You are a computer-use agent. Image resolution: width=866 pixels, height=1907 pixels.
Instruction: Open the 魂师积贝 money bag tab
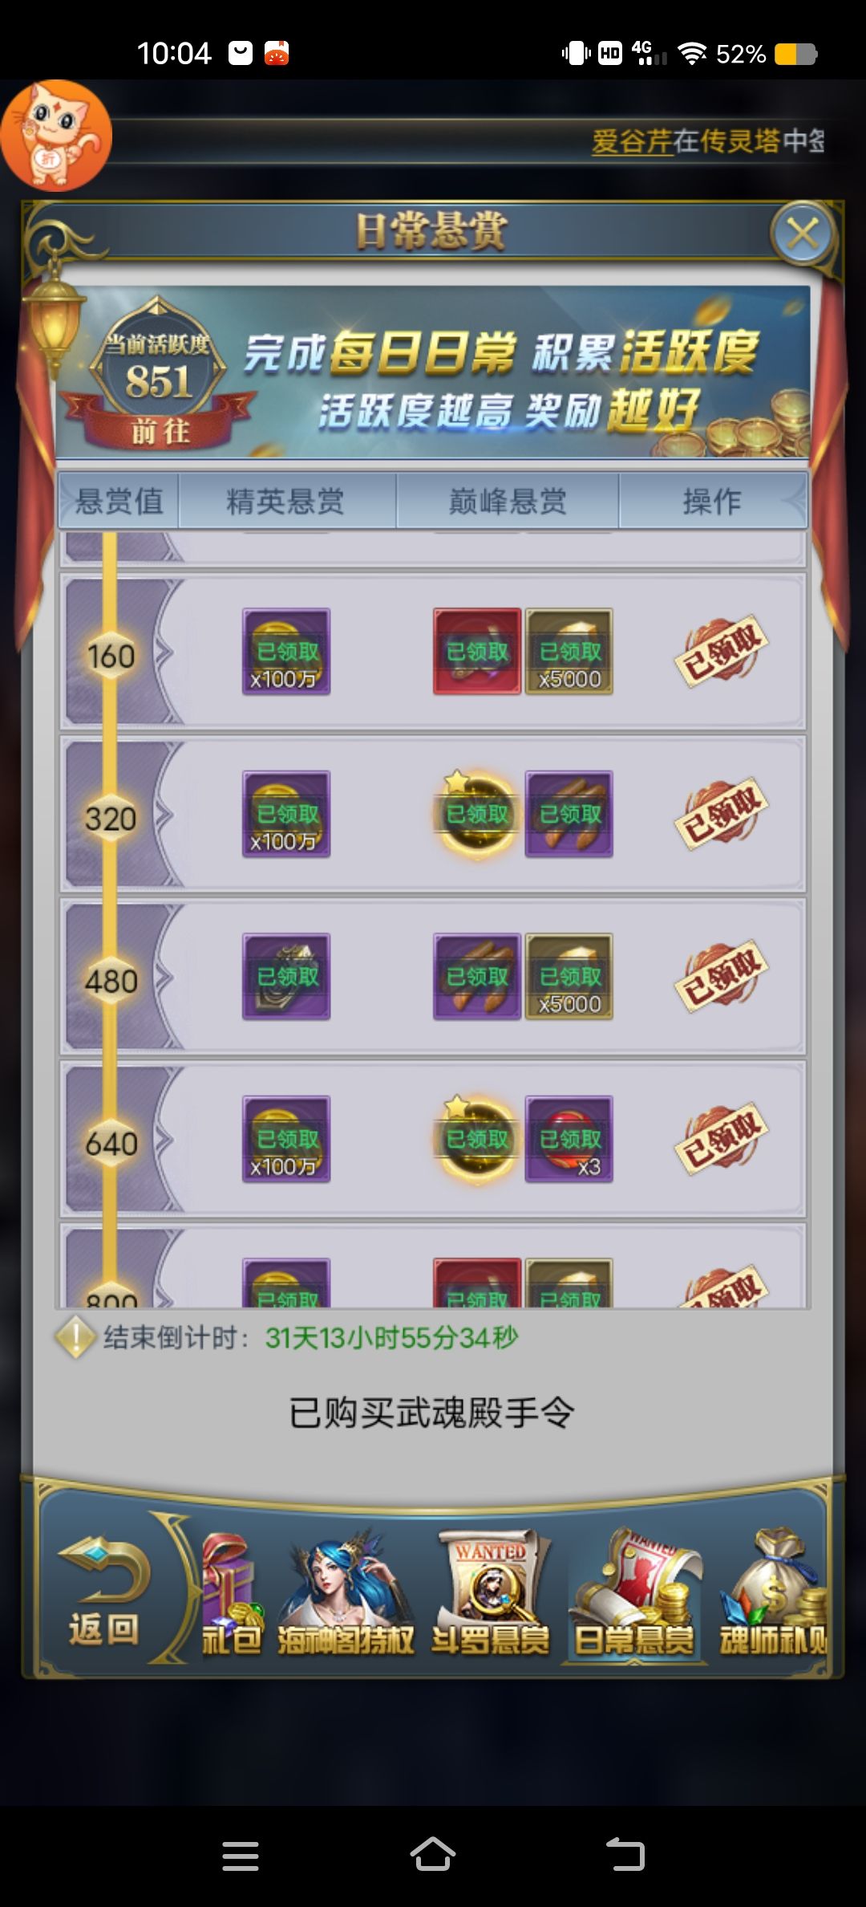[773, 1594]
